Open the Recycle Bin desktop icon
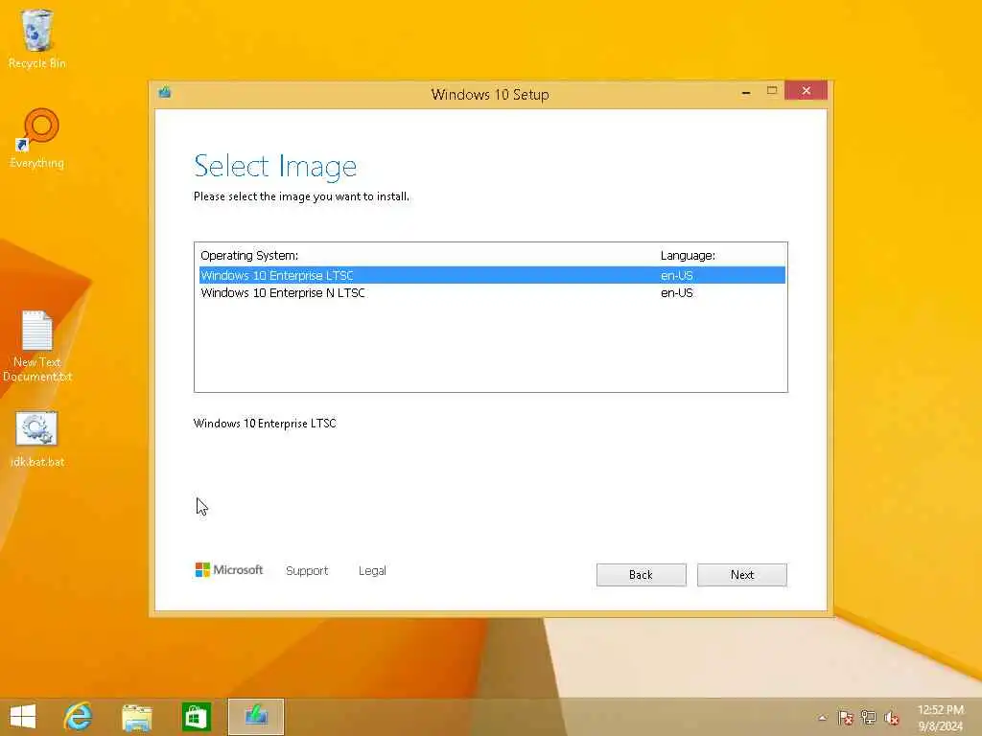 (x=37, y=38)
